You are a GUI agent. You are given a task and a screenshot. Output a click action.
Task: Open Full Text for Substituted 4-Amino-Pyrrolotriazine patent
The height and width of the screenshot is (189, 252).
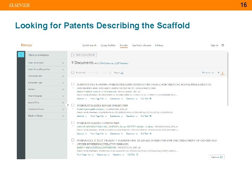point(146,99)
